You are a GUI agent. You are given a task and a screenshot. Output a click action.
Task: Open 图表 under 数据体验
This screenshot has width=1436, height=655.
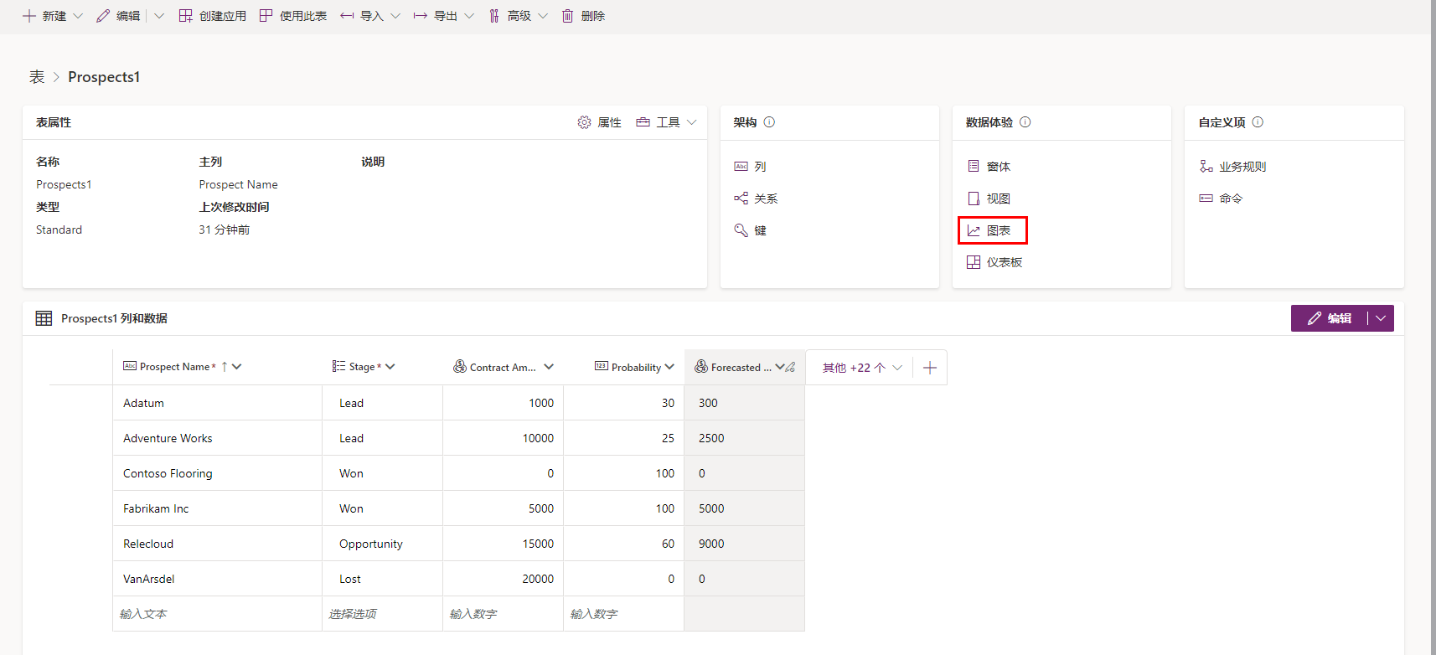coord(989,230)
